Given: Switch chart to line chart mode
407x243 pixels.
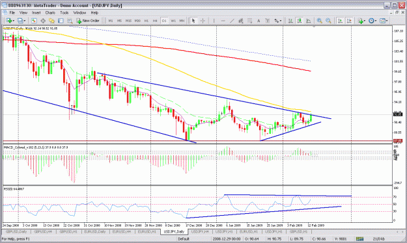Looking at the screenshot, I should (309, 21).
